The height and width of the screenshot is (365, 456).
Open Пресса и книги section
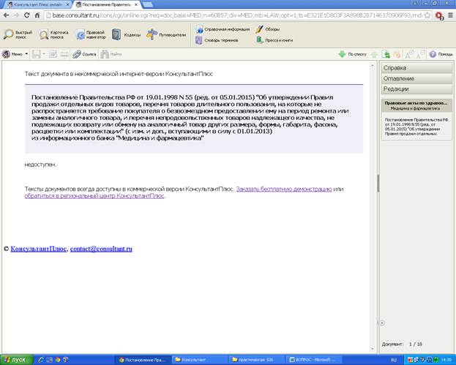click(x=274, y=40)
